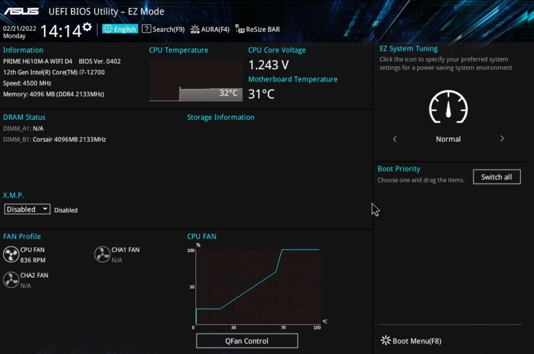Screen dimensions: 534x354
Task: Click the EZ System Tuning gauge icon
Action: coord(448,107)
